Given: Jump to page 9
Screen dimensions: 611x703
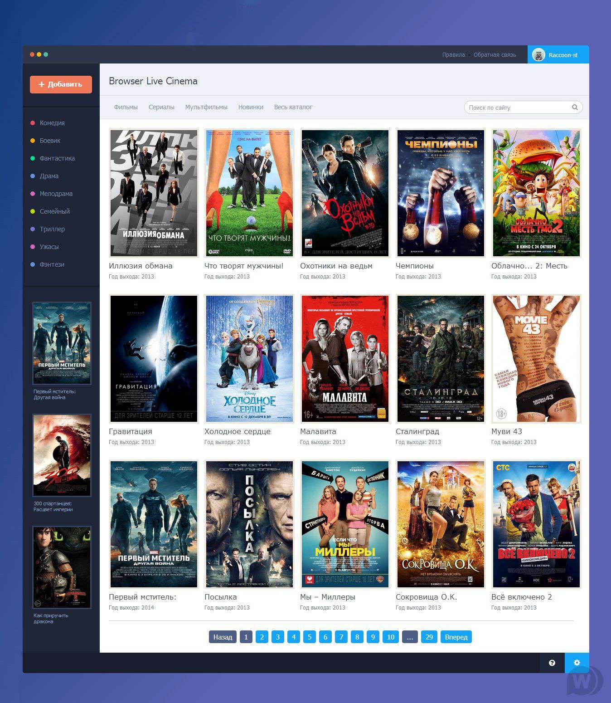Looking at the screenshot, I should coord(373,637).
